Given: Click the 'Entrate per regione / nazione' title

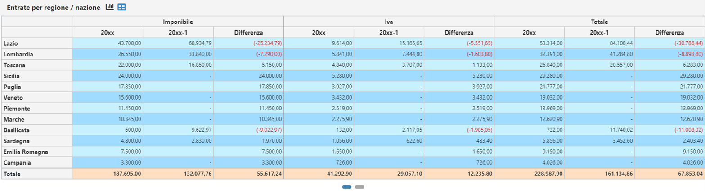Looking at the screenshot, I should 53,8.
